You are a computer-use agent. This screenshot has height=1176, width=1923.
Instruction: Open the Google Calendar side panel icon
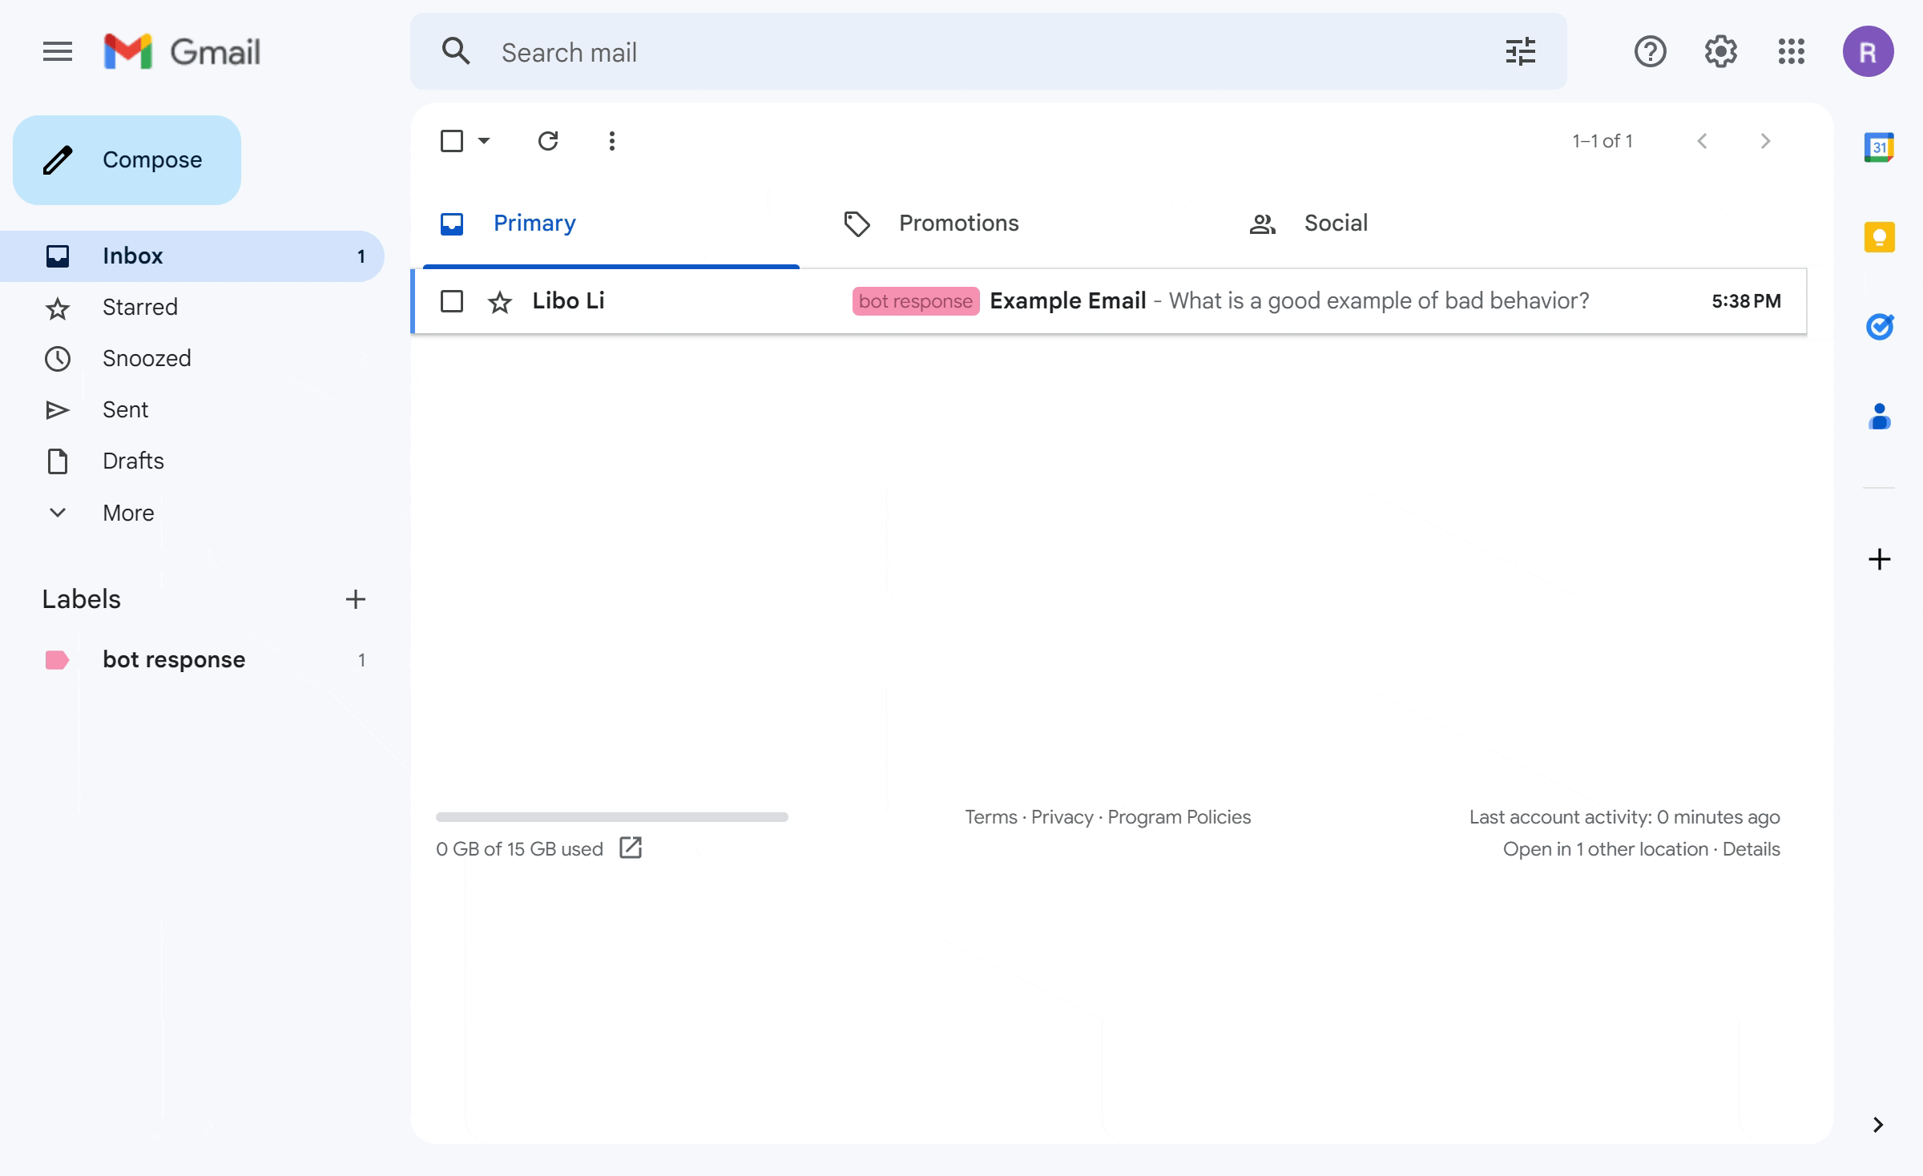pyautogui.click(x=1879, y=147)
